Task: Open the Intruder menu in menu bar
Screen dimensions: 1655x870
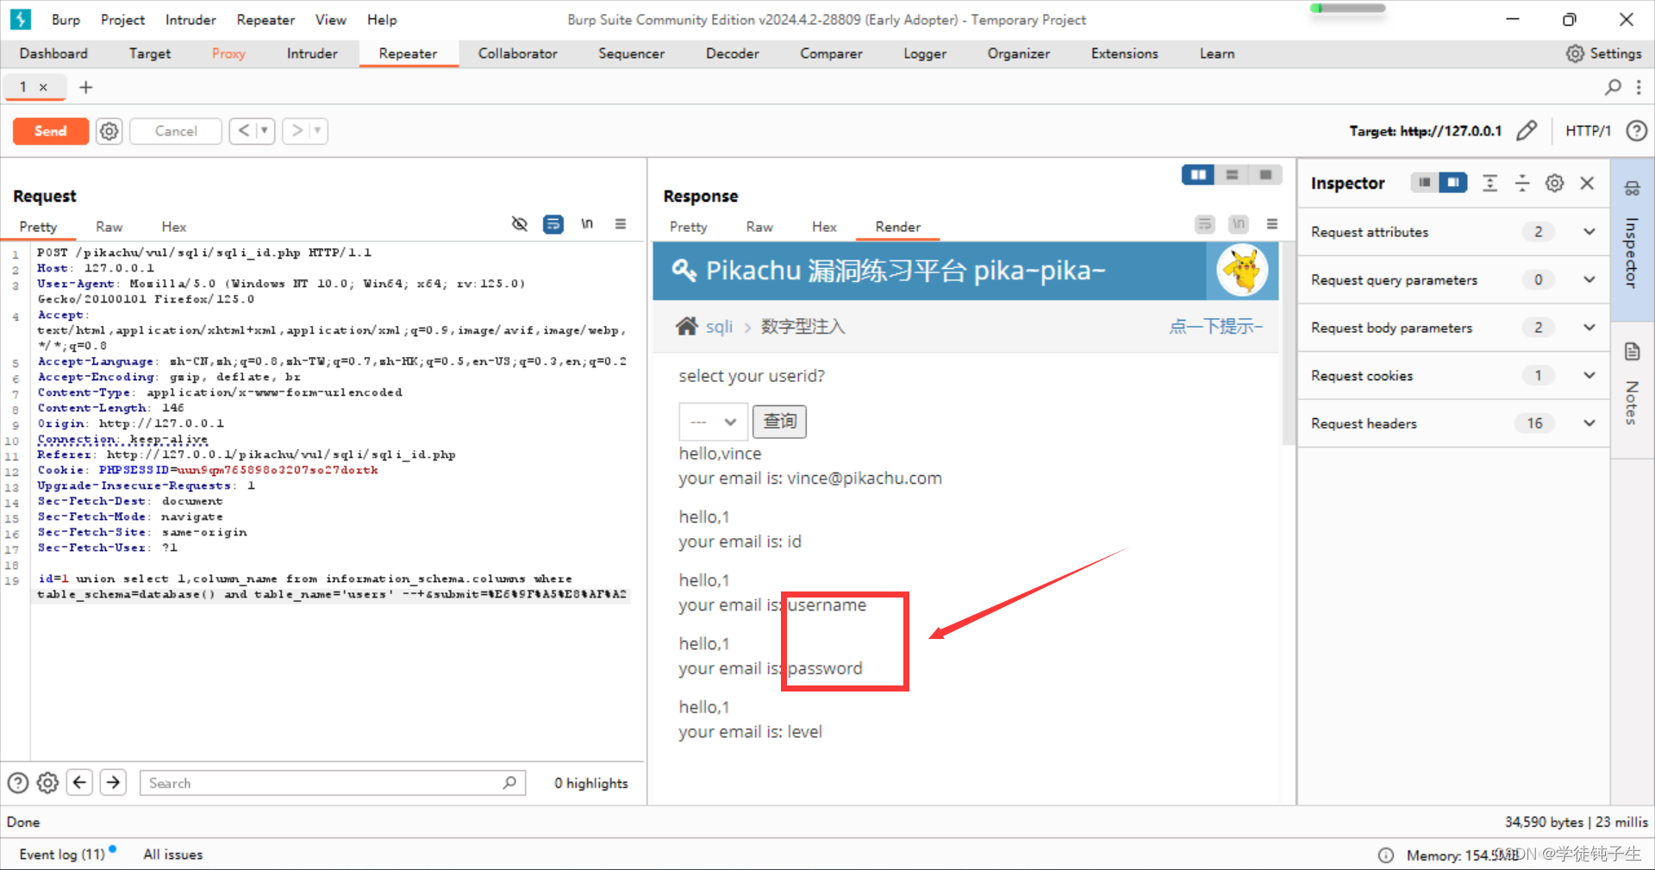Action: (190, 20)
